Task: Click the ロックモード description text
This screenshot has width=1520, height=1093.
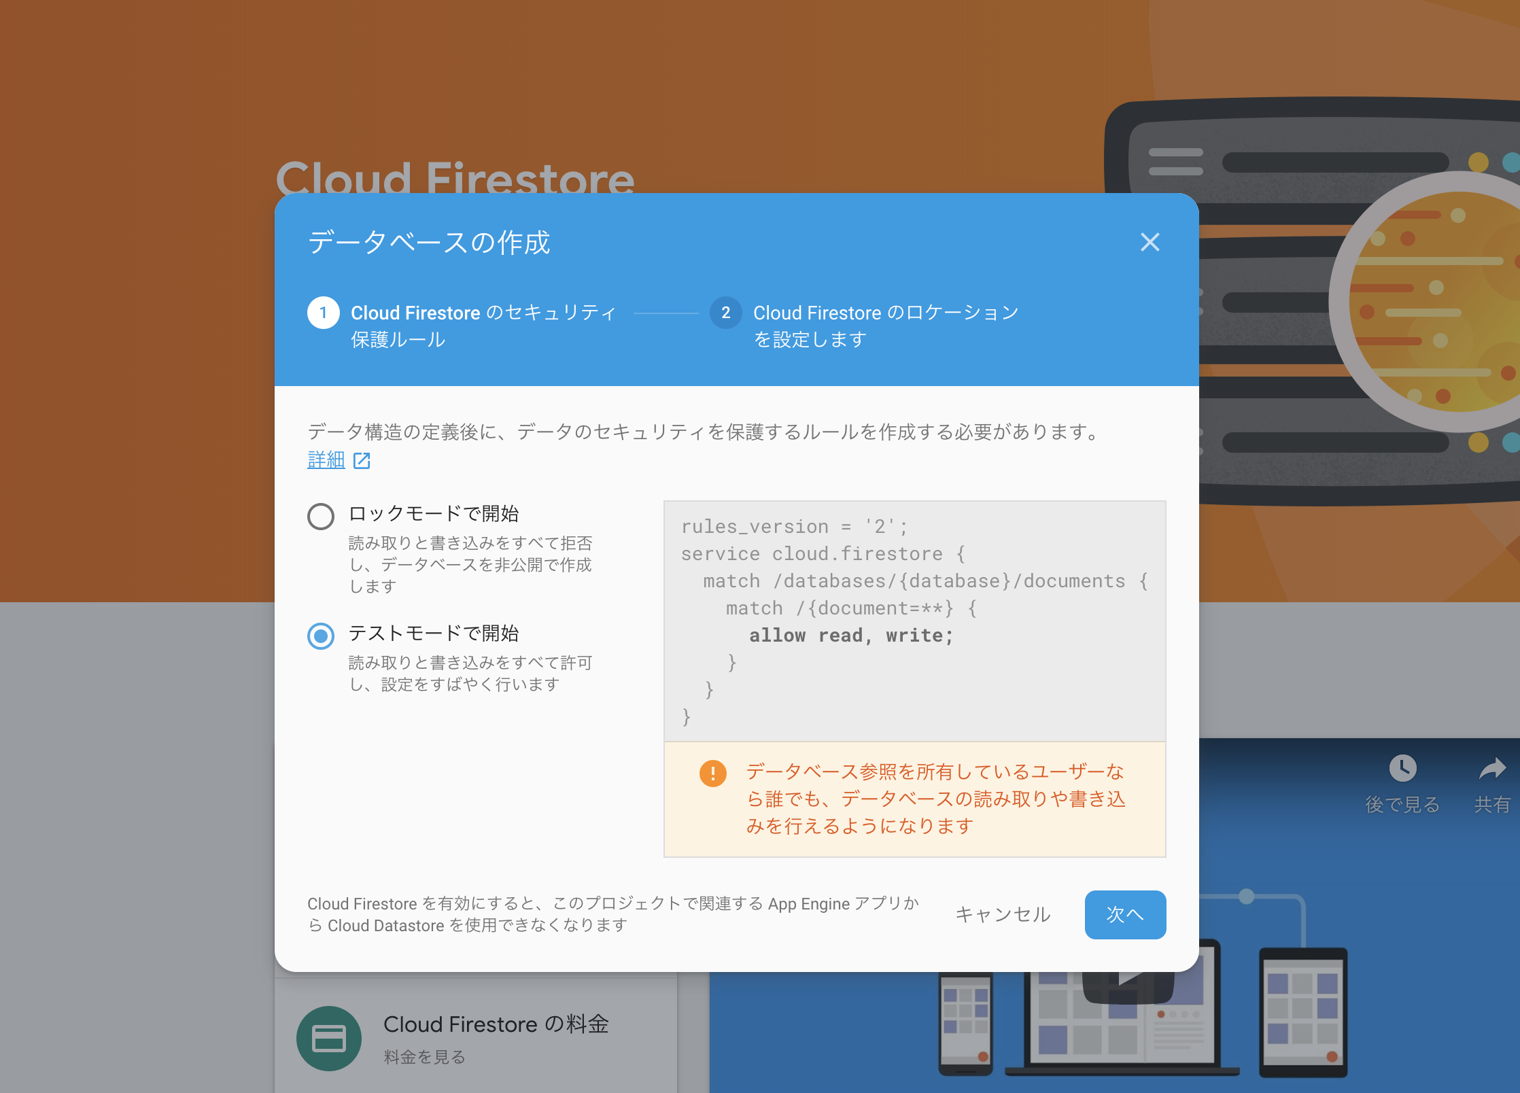Action: pyautogui.click(x=470, y=564)
